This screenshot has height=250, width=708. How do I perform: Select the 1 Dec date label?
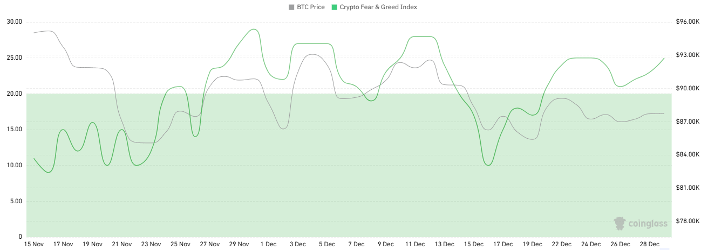pyautogui.click(x=268, y=244)
